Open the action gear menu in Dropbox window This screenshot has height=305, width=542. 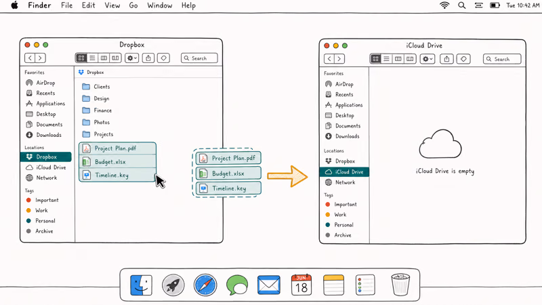(x=131, y=58)
